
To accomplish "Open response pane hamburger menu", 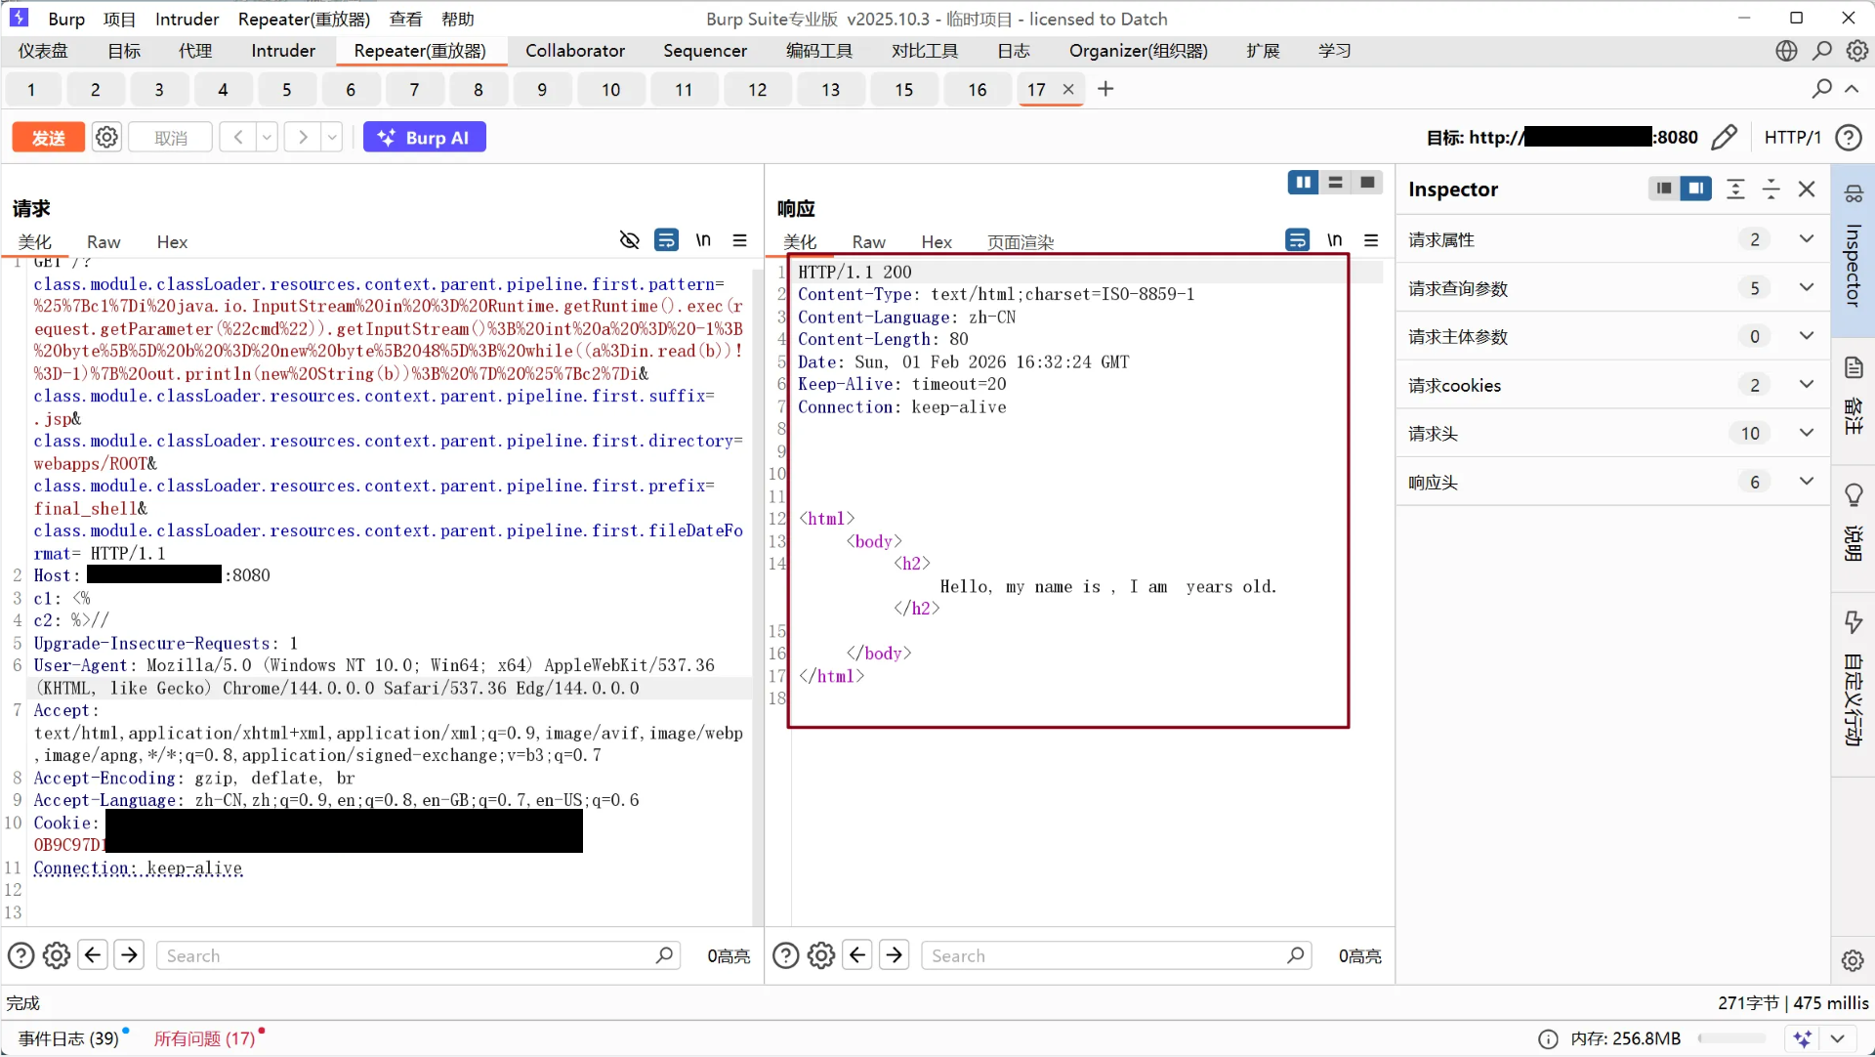I will point(1371,240).
